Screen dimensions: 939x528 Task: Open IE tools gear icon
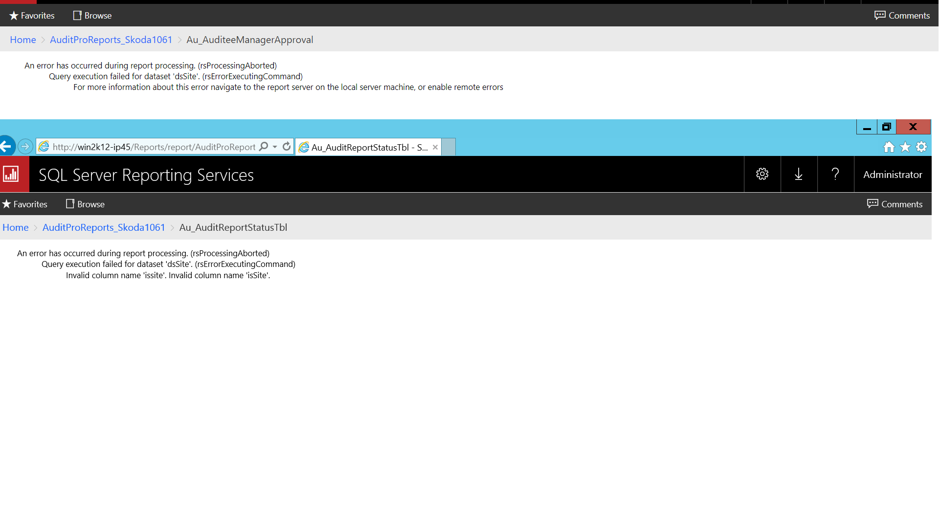921,147
